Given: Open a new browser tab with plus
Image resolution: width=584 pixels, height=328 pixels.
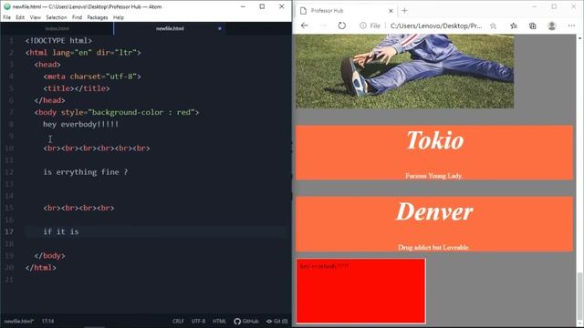Looking at the screenshot, I should (x=405, y=11).
